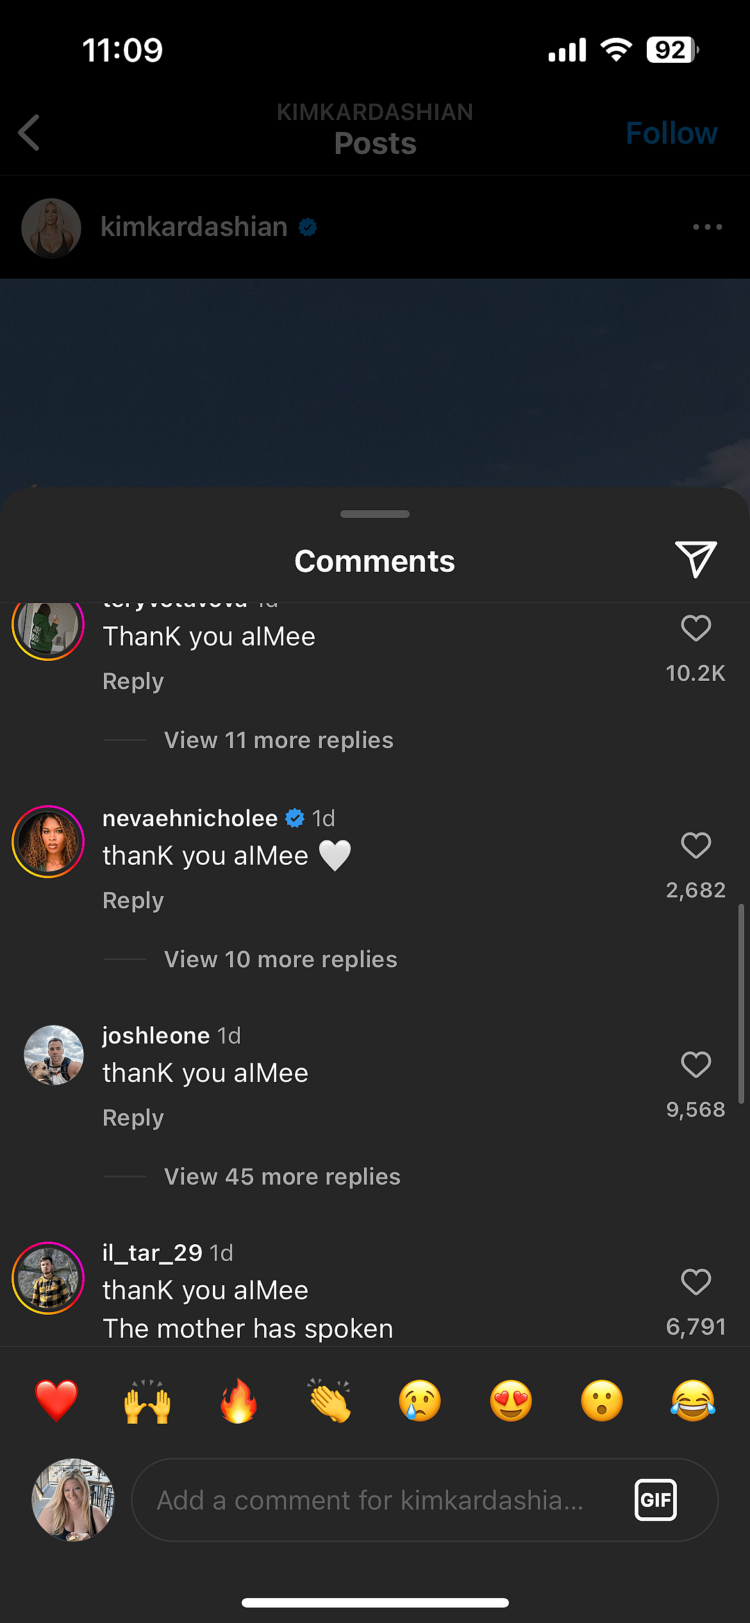React with the clapping hands emoji

coord(329,1401)
